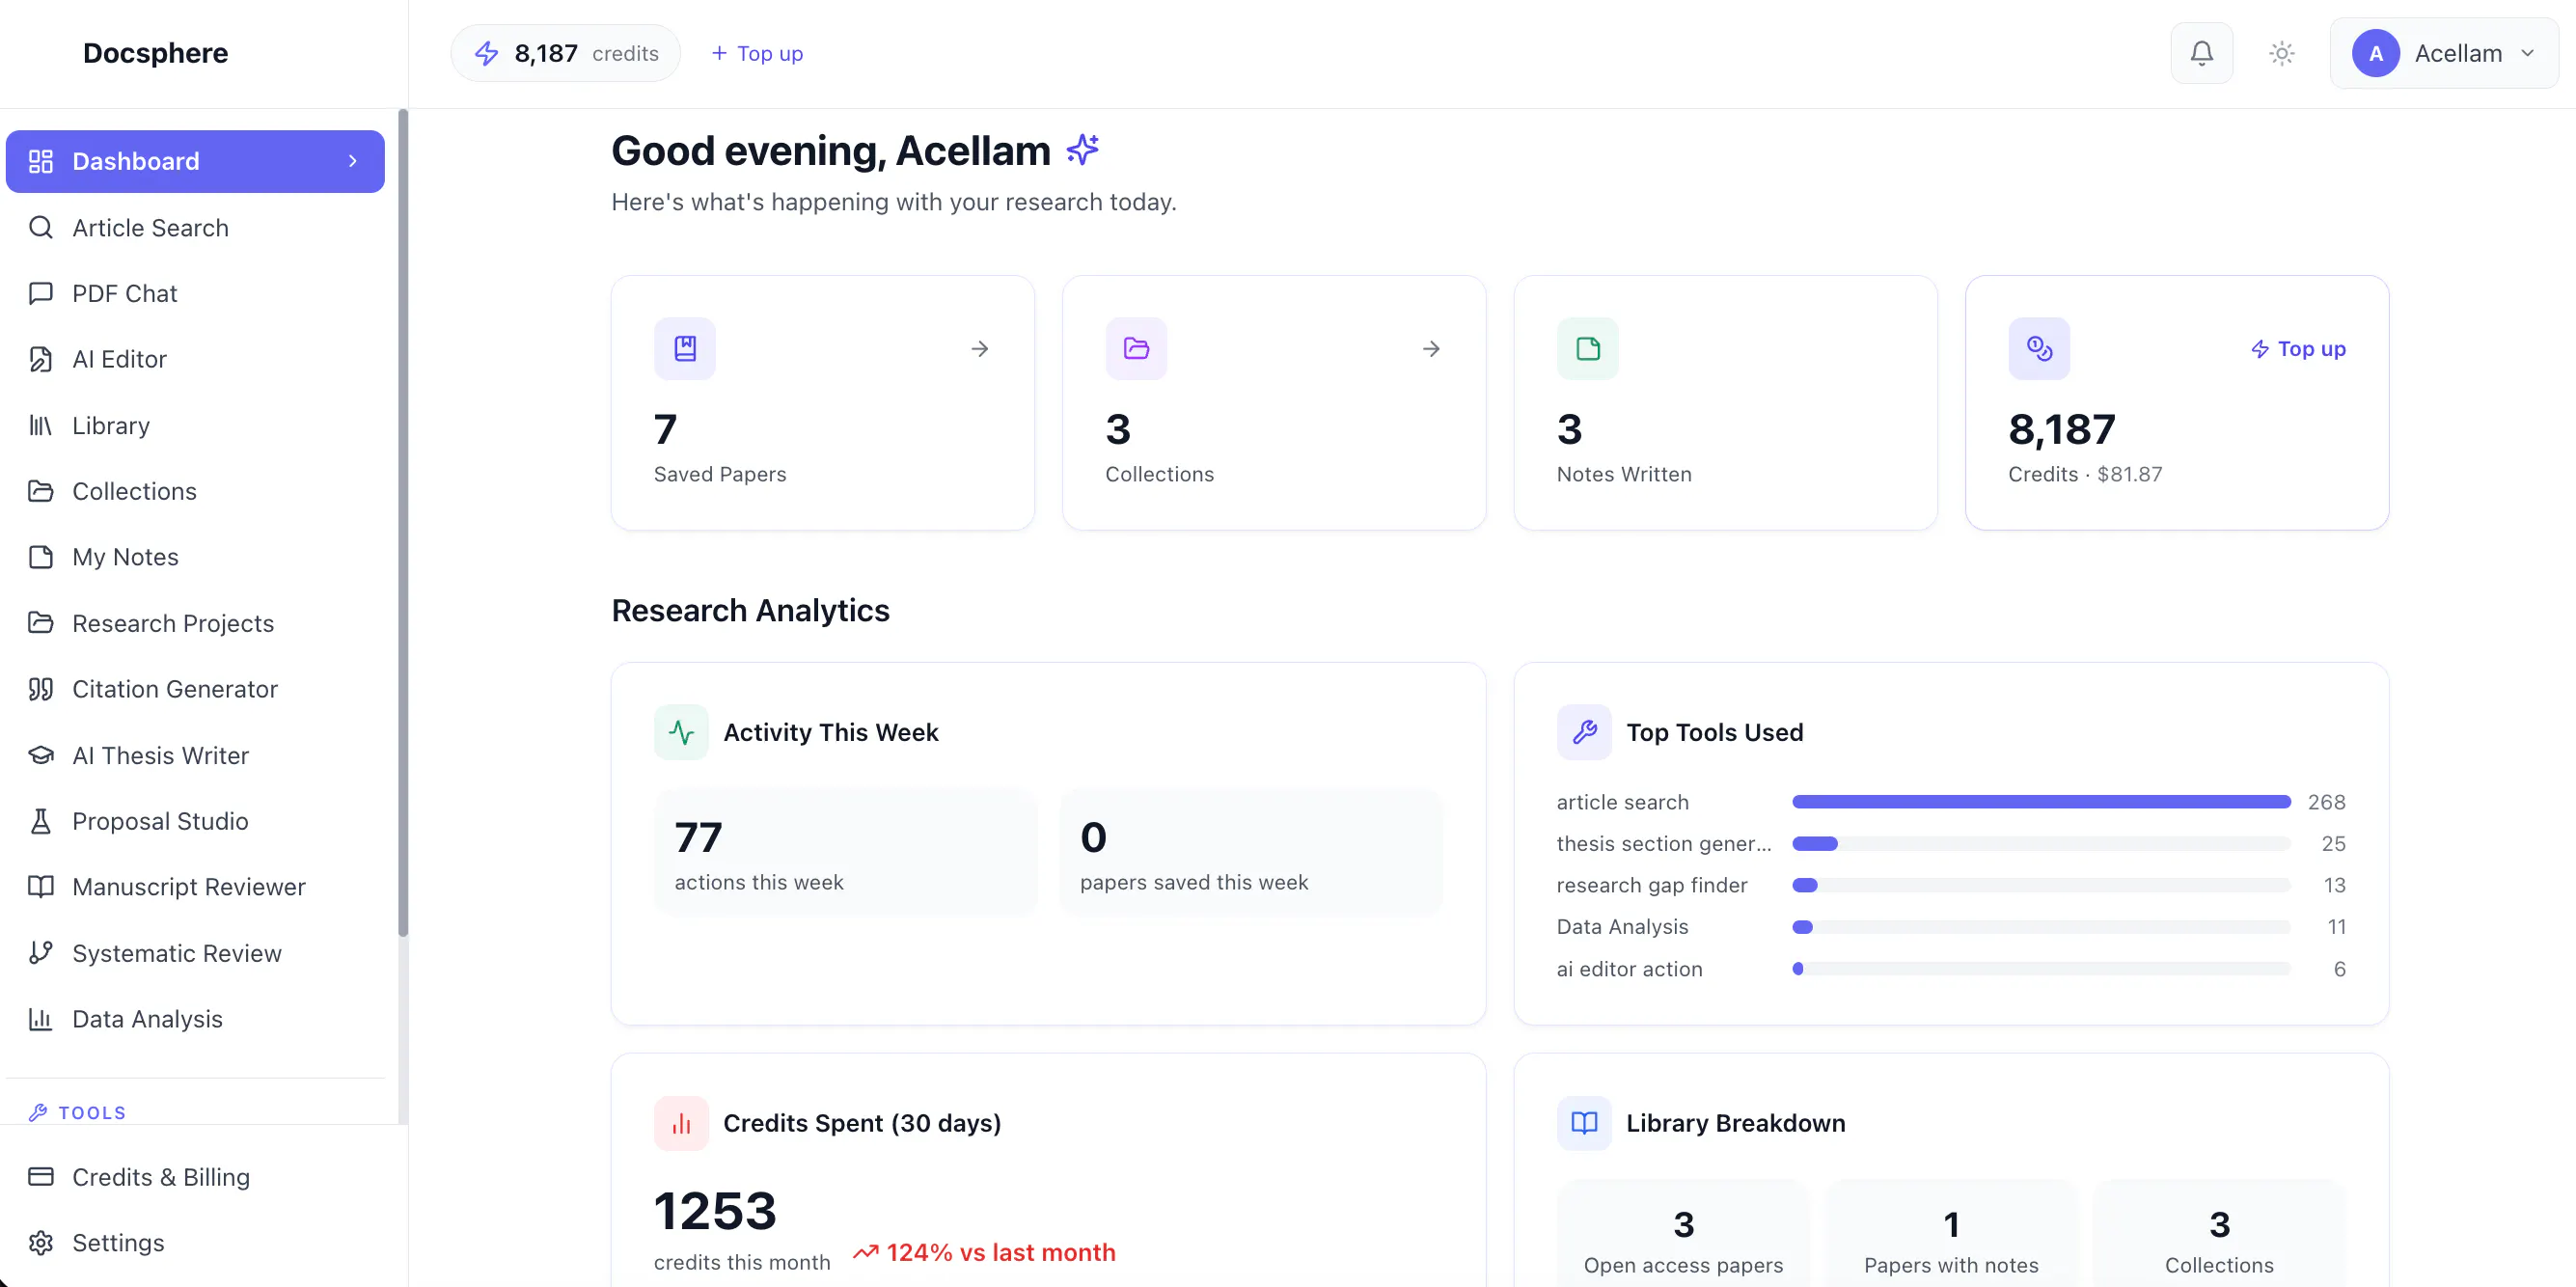Click the article search usage bar
Viewport: 2576px width, 1287px height.
[x=2041, y=802]
